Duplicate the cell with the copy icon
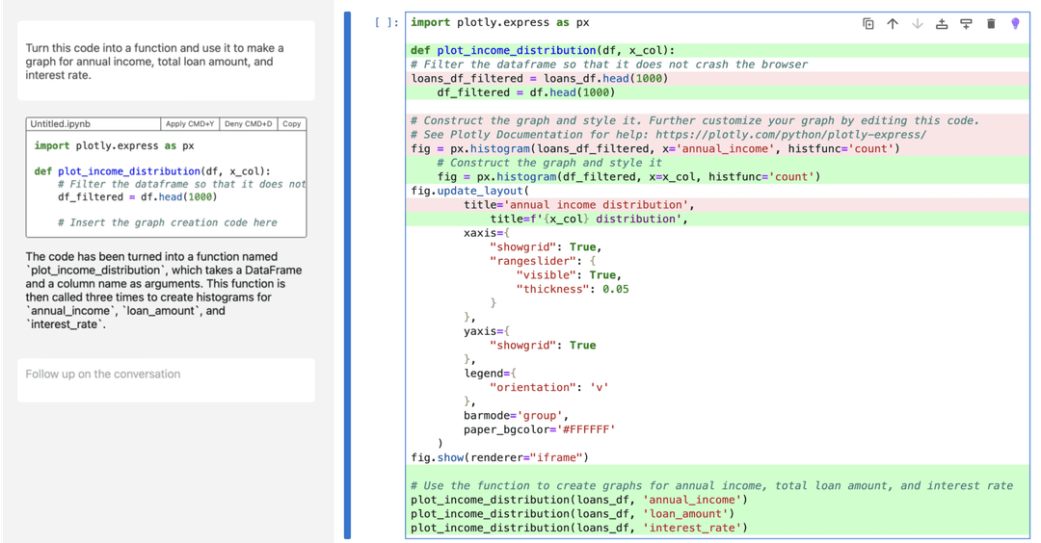Image resolution: width=1041 pixels, height=543 pixels. click(x=867, y=23)
